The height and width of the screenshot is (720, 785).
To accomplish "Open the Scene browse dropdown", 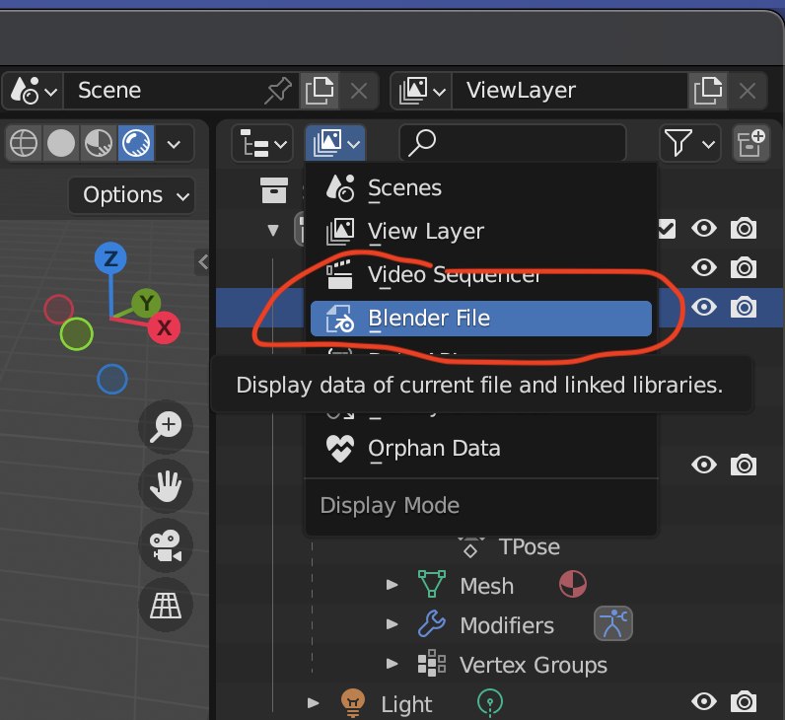I will point(34,91).
